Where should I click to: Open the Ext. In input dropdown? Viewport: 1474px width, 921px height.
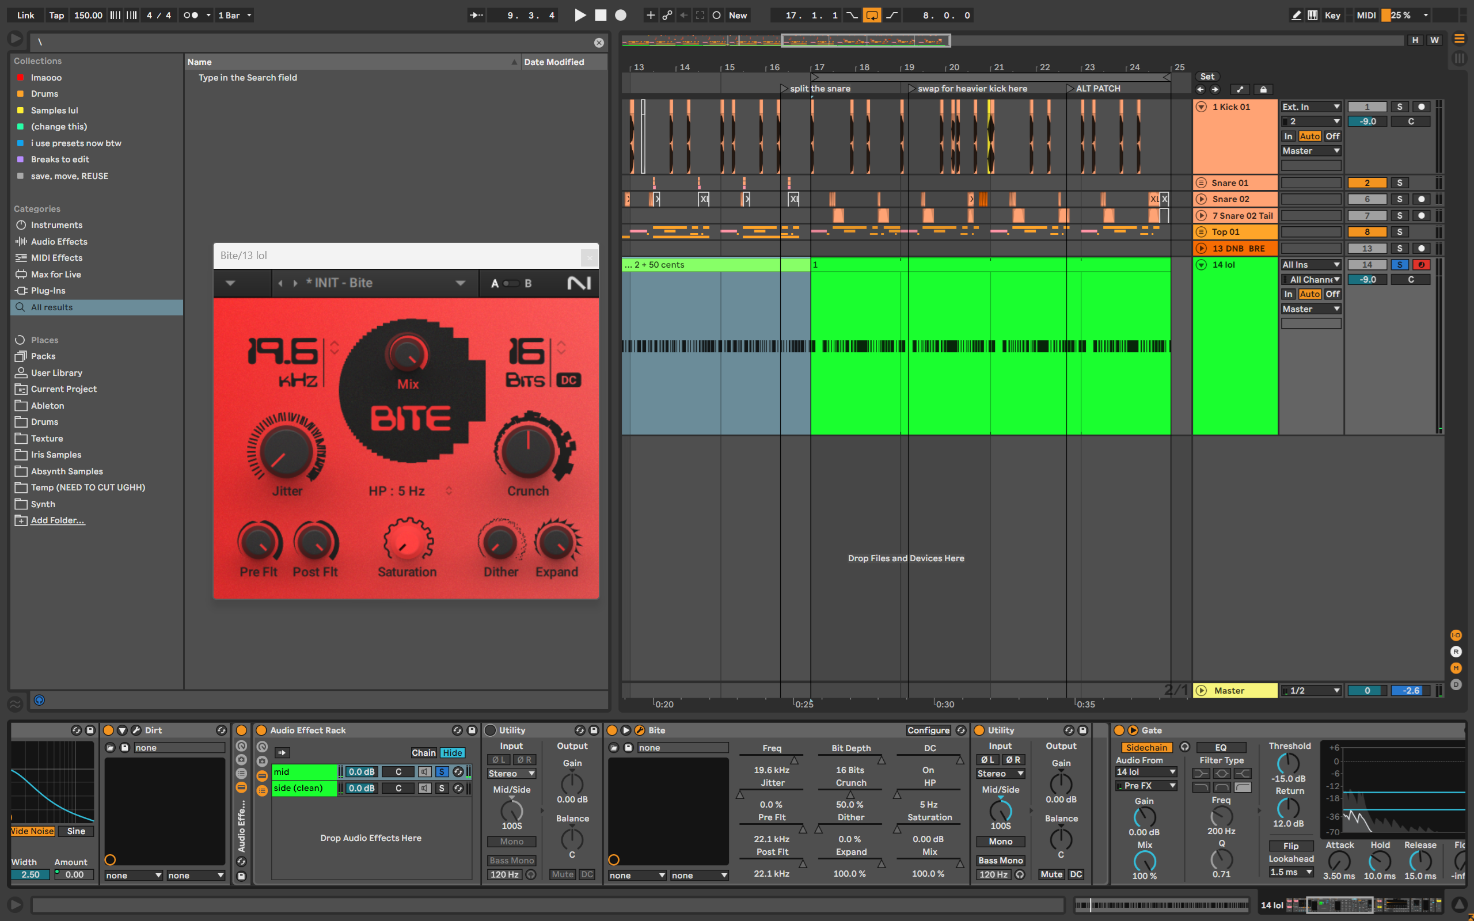click(x=1310, y=106)
